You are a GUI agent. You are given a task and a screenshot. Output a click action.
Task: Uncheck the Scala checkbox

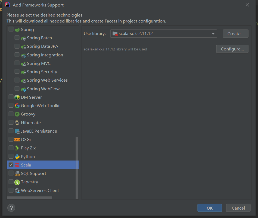coord(11,165)
